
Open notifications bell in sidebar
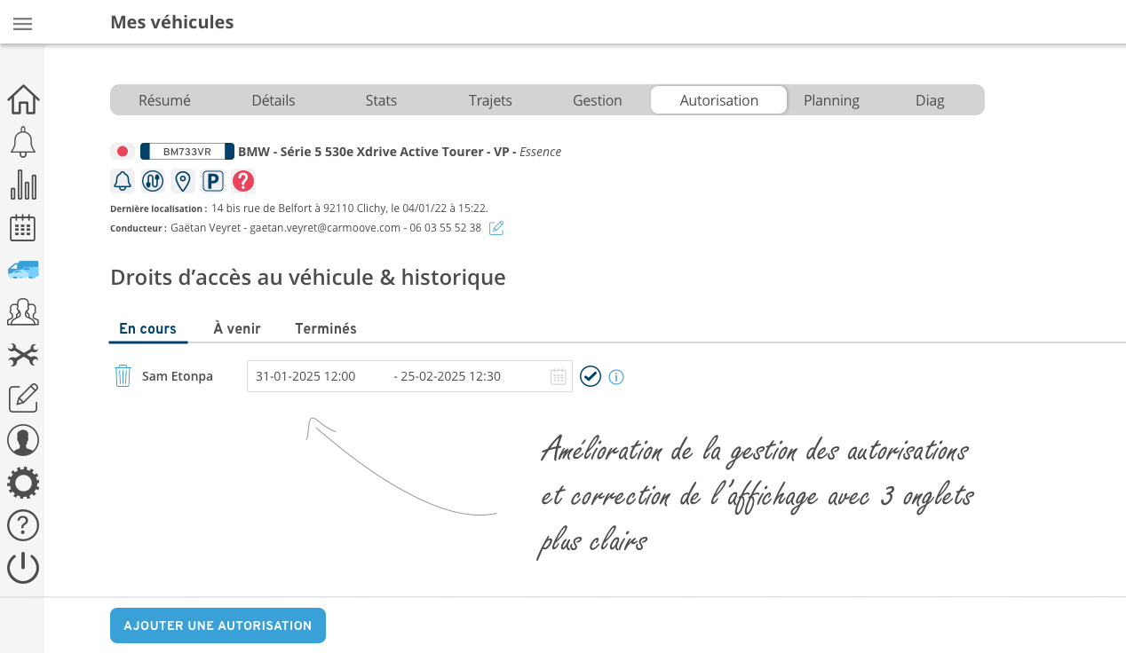pyautogui.click(x=23, y=142)
